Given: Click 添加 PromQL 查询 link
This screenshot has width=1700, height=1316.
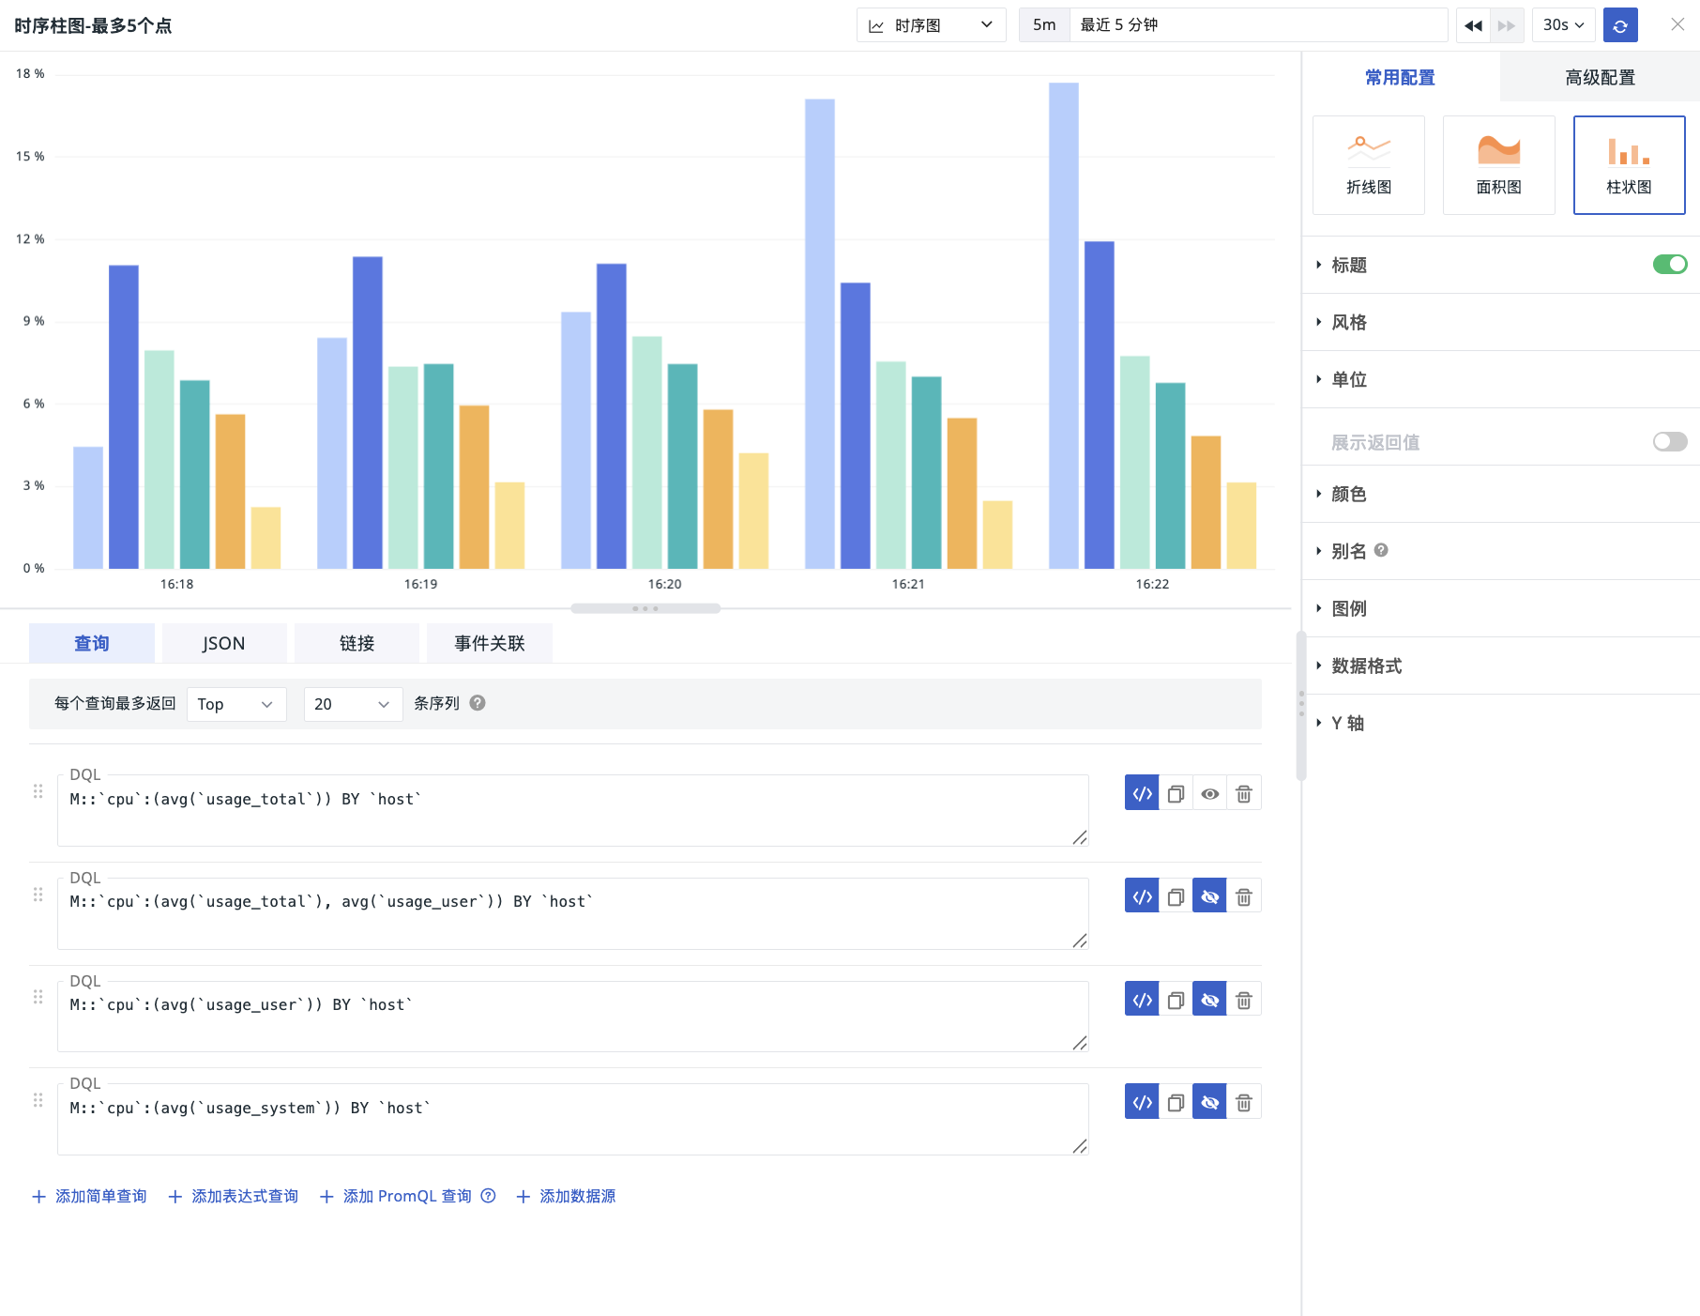Looking at the screenshot, I should (396, 1196).
